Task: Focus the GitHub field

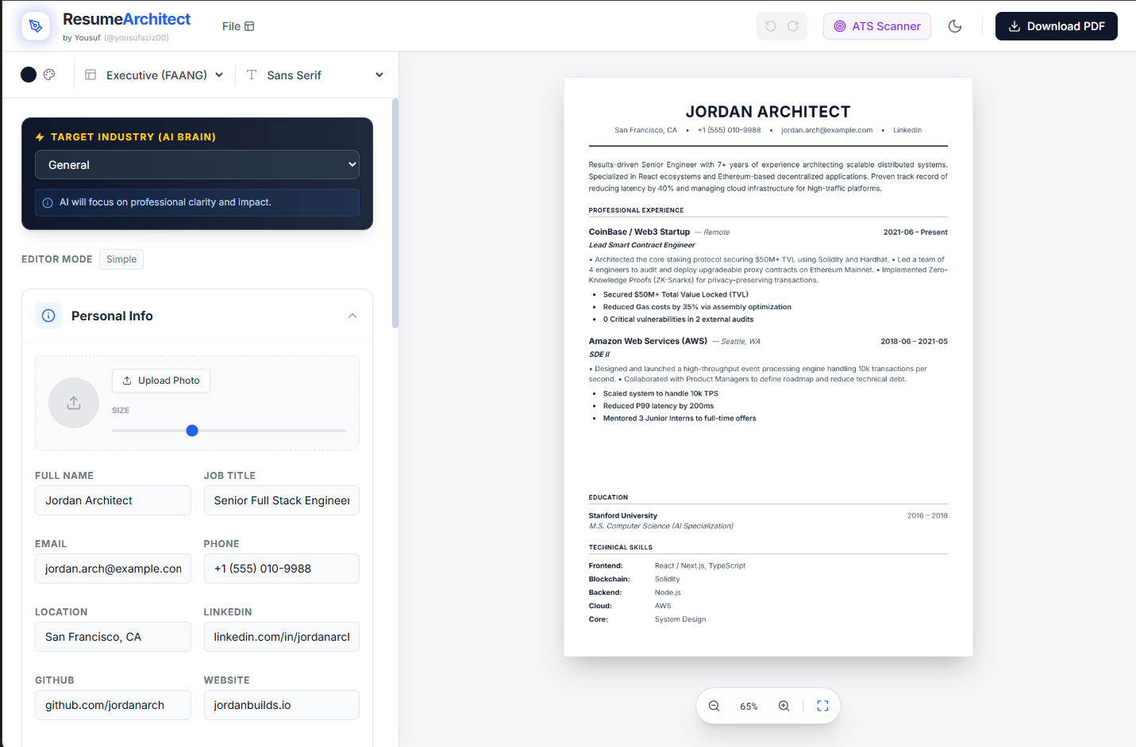Action: pyautogui.click(x=113, y=705)
